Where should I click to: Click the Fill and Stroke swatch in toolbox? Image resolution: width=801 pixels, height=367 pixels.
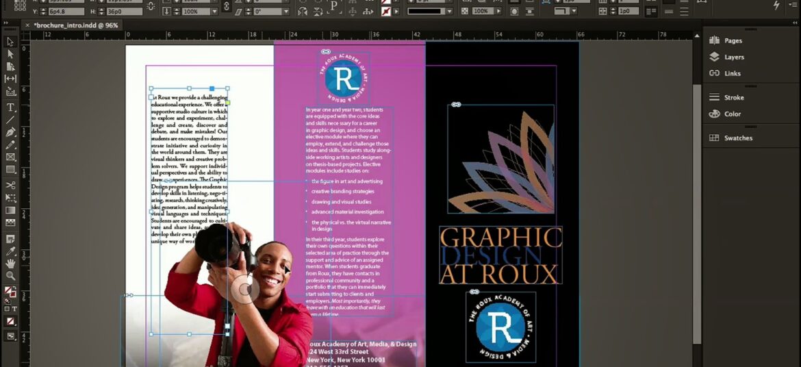point(10,292)
